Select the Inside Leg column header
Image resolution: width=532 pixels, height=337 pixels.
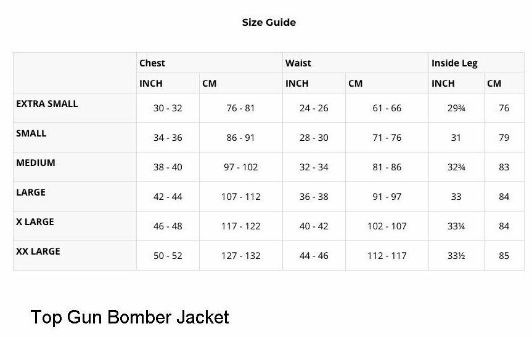(x=454, y=63)
